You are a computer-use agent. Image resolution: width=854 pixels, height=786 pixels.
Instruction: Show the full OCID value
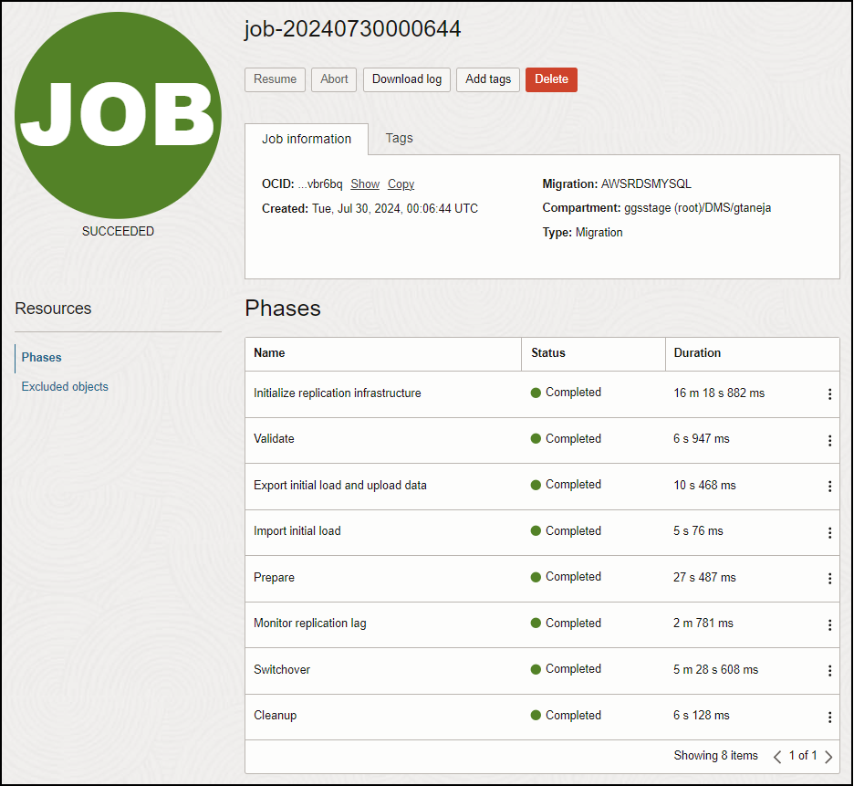click(365, 183)
